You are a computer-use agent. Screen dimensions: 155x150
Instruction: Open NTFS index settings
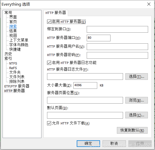(x=13, y=63)
